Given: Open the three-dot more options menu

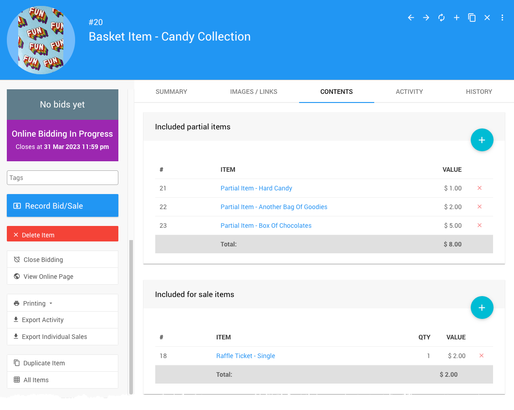Looking at the screenshot, I should (x=502, y=18).
